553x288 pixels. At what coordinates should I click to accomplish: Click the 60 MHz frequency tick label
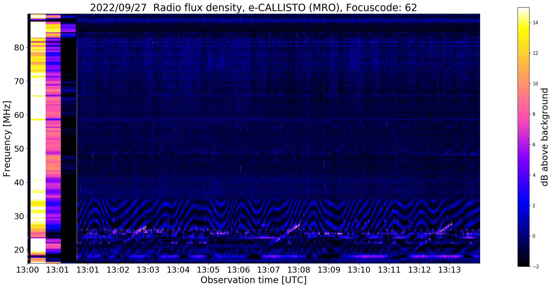(19, 115)
